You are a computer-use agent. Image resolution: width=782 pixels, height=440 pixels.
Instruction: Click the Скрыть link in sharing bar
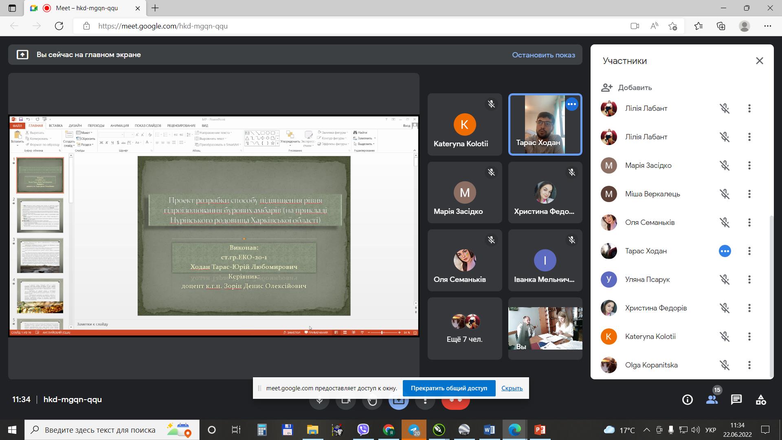click(x=512, y=388)
